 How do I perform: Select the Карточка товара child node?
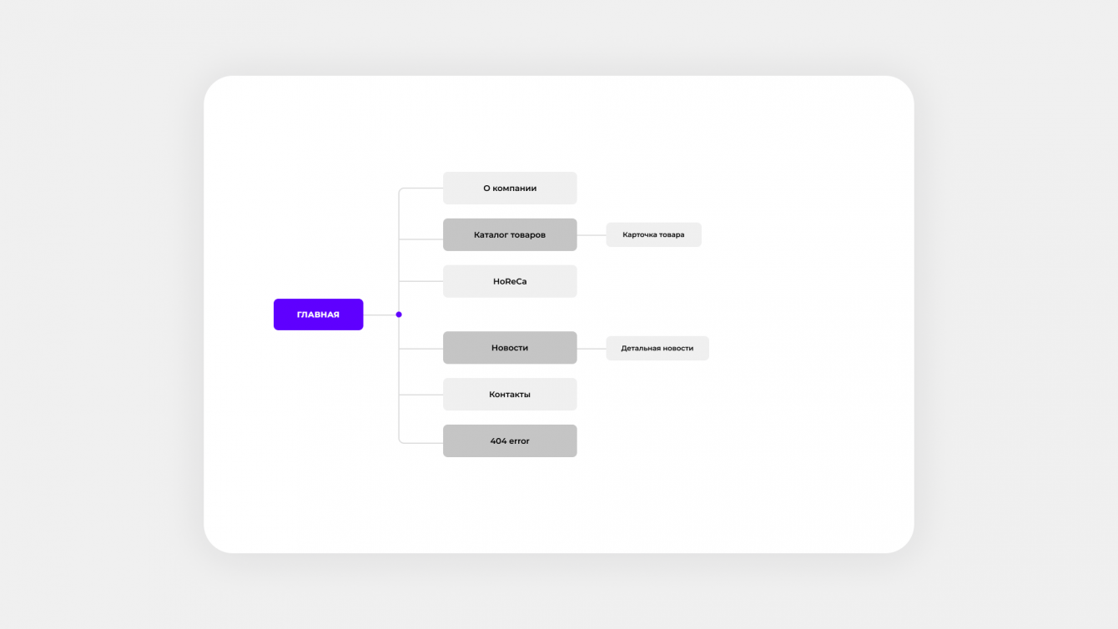653,235
